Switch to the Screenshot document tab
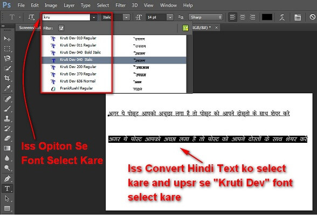The image size is (317, 215). point(29,27)
